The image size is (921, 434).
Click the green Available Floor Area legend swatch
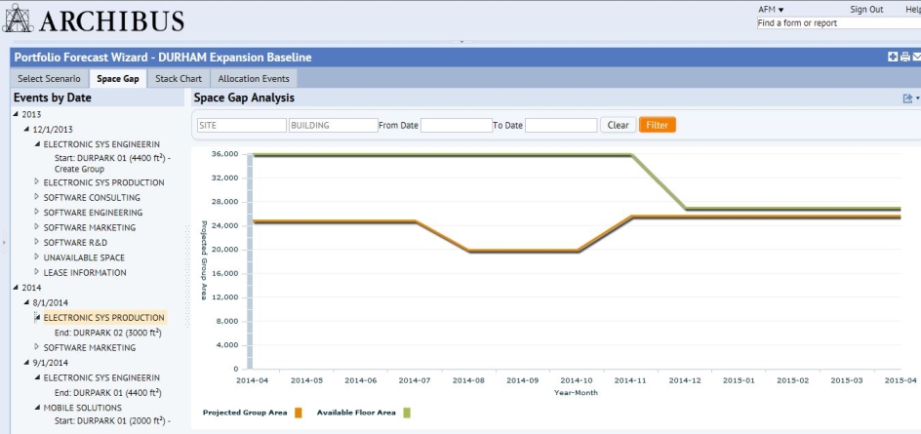point(407,413)
